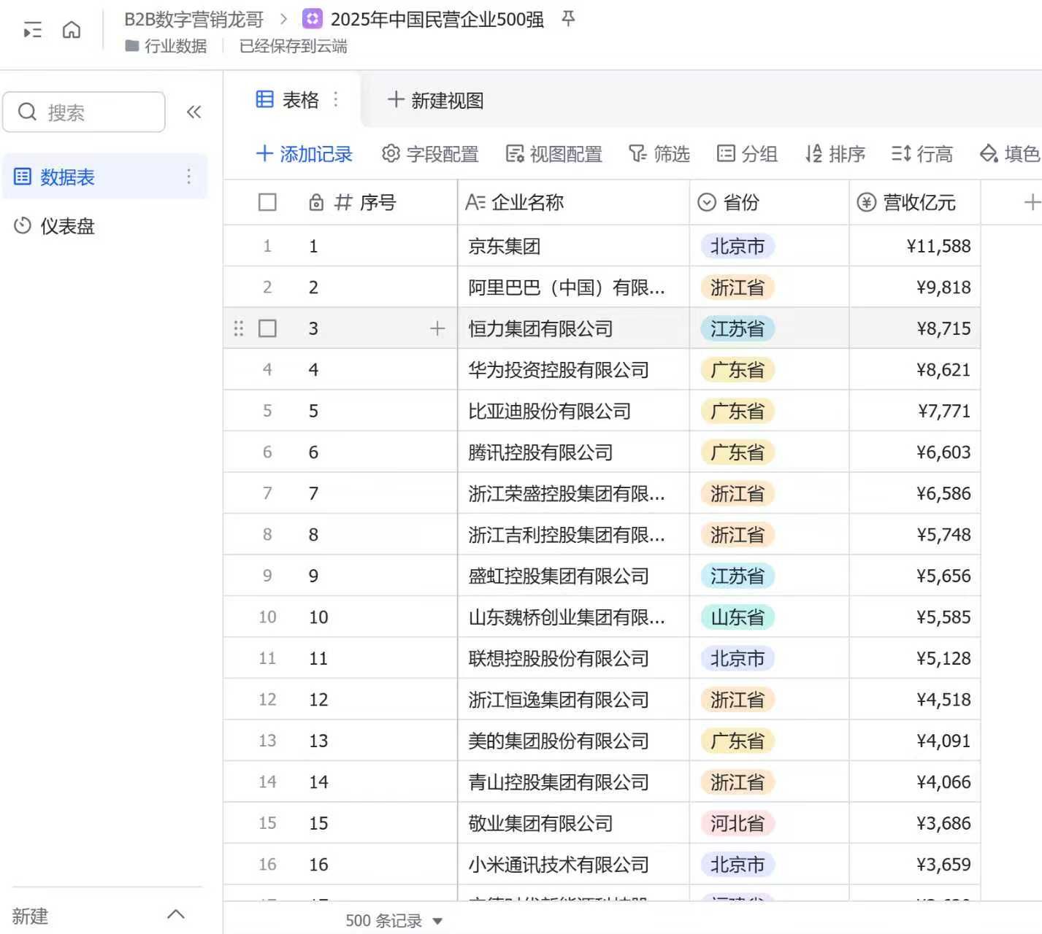Go to the home icon
The height and width of the screenshot is (934, 1042).
click(72, 30)
